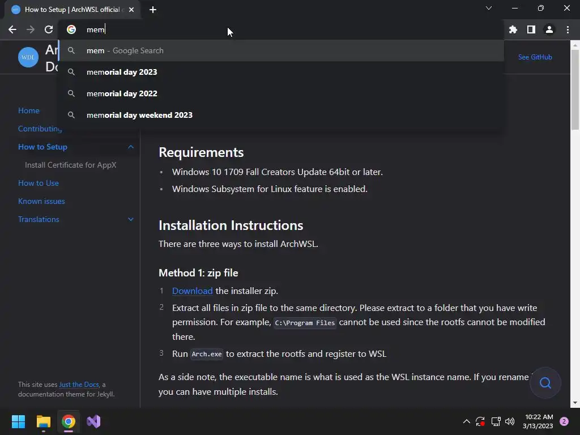Open the Chrome extensions puzzle icon

(513, 29)
